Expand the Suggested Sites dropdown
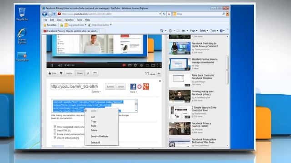The height and width of the screenshot is (163, 291). click(85, 25)
